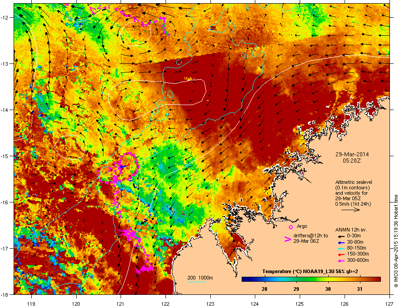This screenshot has height=308, width=399.
Task: Click the longitude axis label 124
Action: point(255,303)
